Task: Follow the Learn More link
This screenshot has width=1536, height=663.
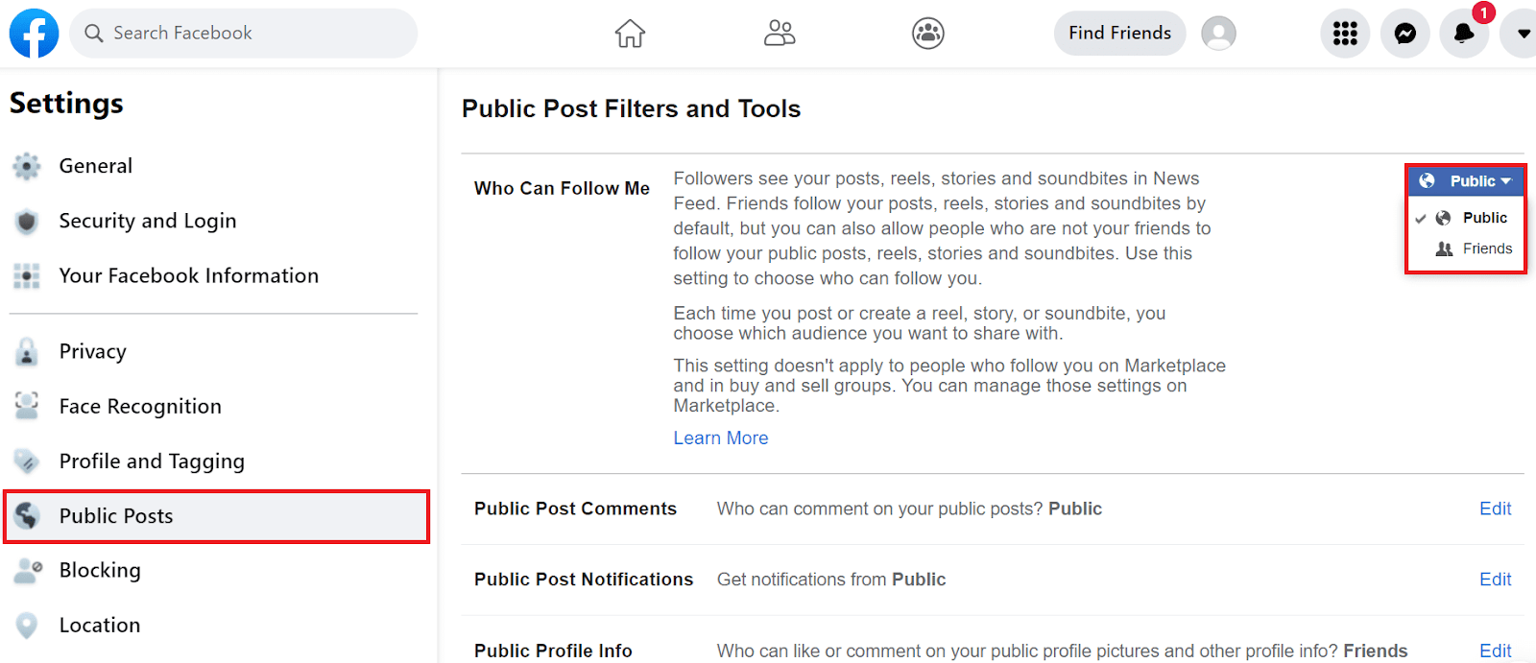Action: click(720, 438)
